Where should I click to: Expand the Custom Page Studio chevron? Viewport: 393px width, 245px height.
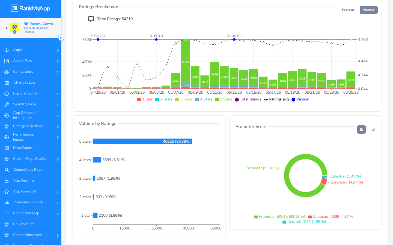click(x=58, y=159)
